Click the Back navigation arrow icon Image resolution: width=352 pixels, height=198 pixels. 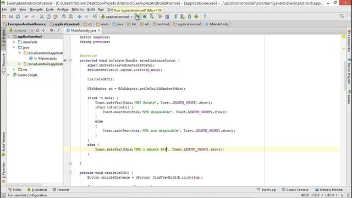pos(79,16)
